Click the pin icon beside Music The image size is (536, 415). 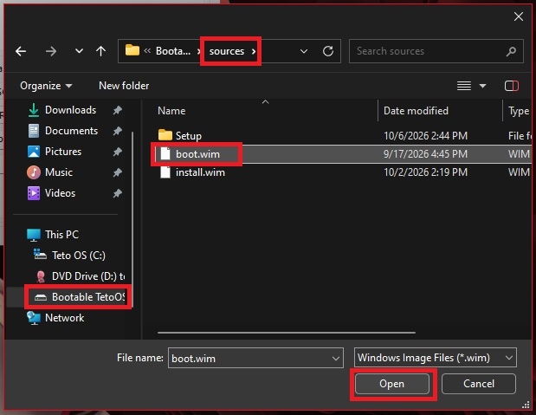point(117,172)
